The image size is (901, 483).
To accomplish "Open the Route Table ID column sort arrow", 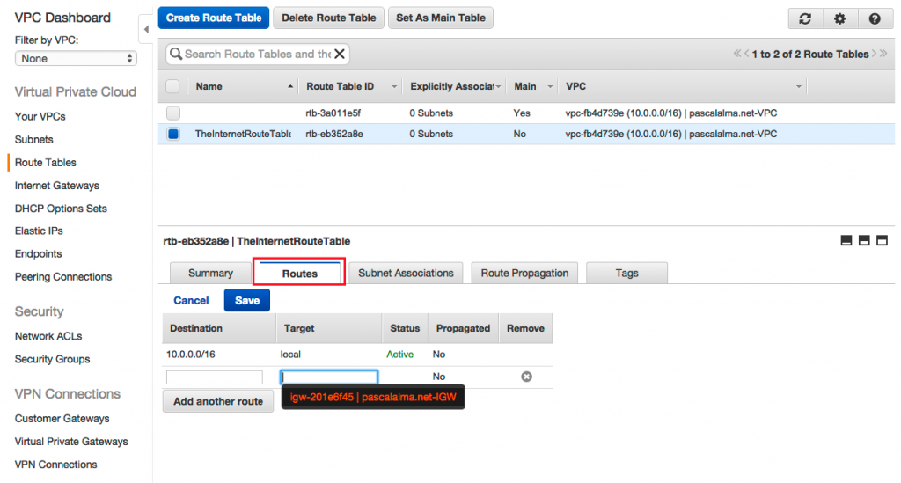I will pyautogui.click(x=394, y=87).
